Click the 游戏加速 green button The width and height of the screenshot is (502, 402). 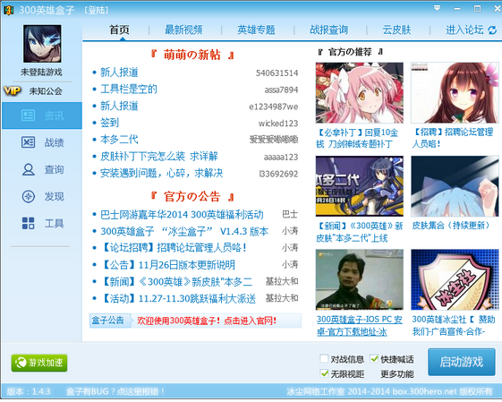[x=39, y=363]
